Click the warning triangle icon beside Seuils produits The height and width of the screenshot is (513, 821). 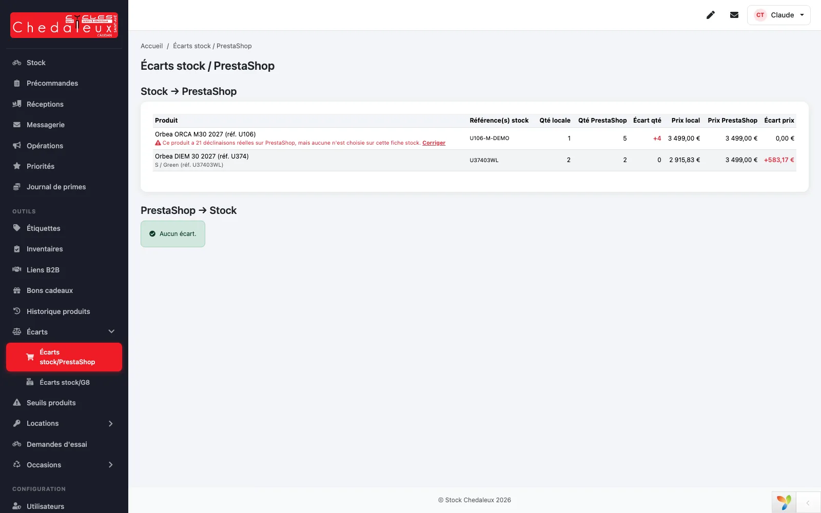coord(17,403)
